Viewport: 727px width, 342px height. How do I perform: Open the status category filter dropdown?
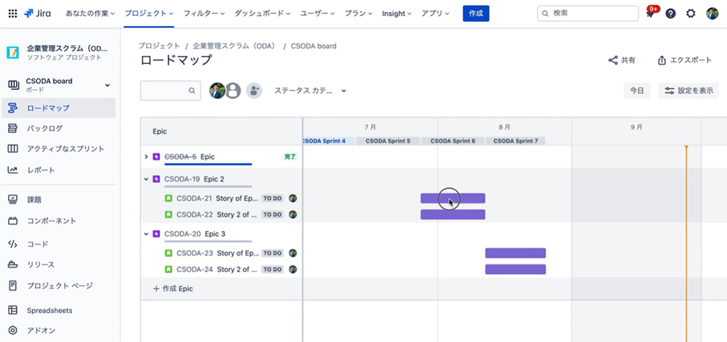[x=310, y=91]
